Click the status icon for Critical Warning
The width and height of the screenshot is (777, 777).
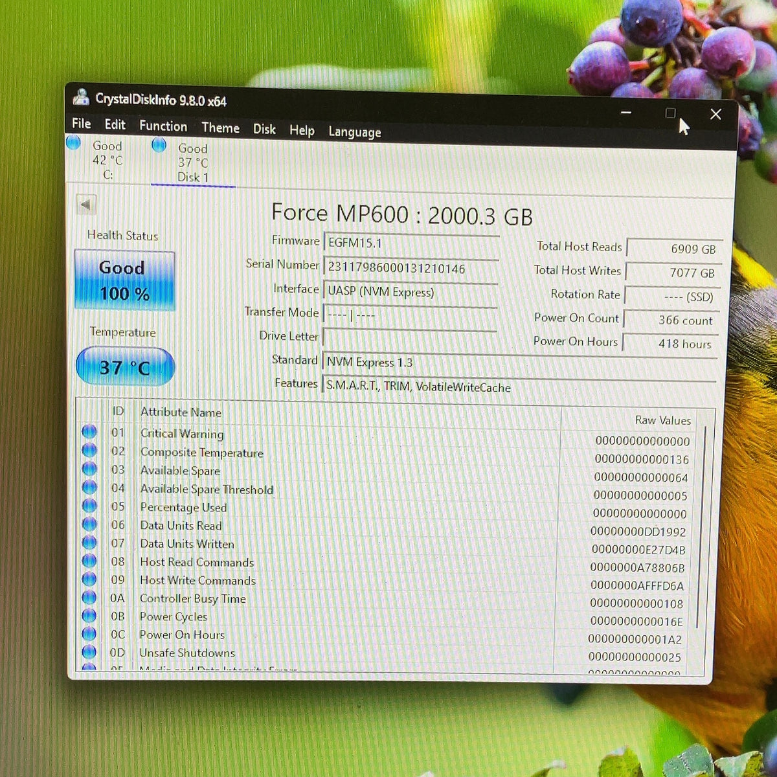89,431
